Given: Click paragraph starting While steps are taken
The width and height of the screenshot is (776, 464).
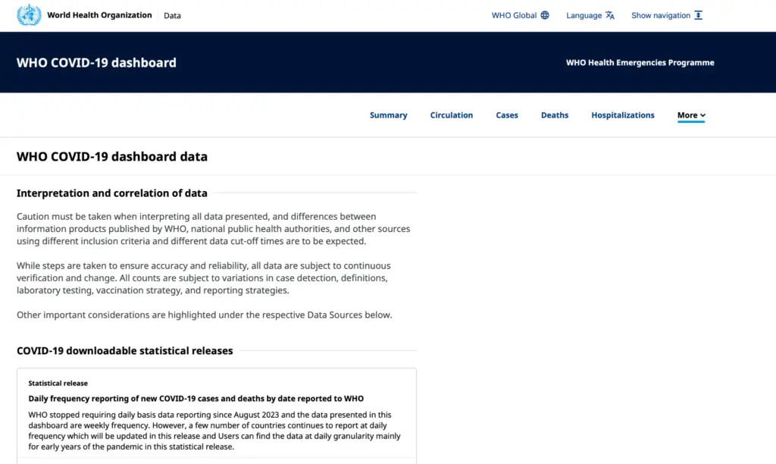Looking at the screenshot, I should (203, 277).
